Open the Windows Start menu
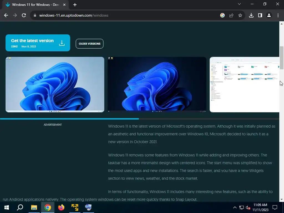Image resolution: width=284 pixels, height=213 pixels. point(7,207)
